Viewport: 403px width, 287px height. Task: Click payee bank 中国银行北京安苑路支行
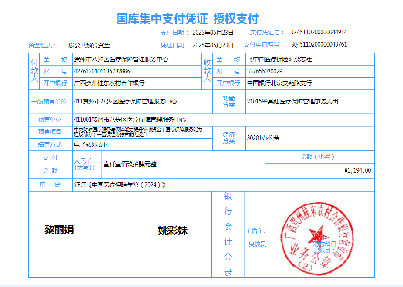(279, 83)
